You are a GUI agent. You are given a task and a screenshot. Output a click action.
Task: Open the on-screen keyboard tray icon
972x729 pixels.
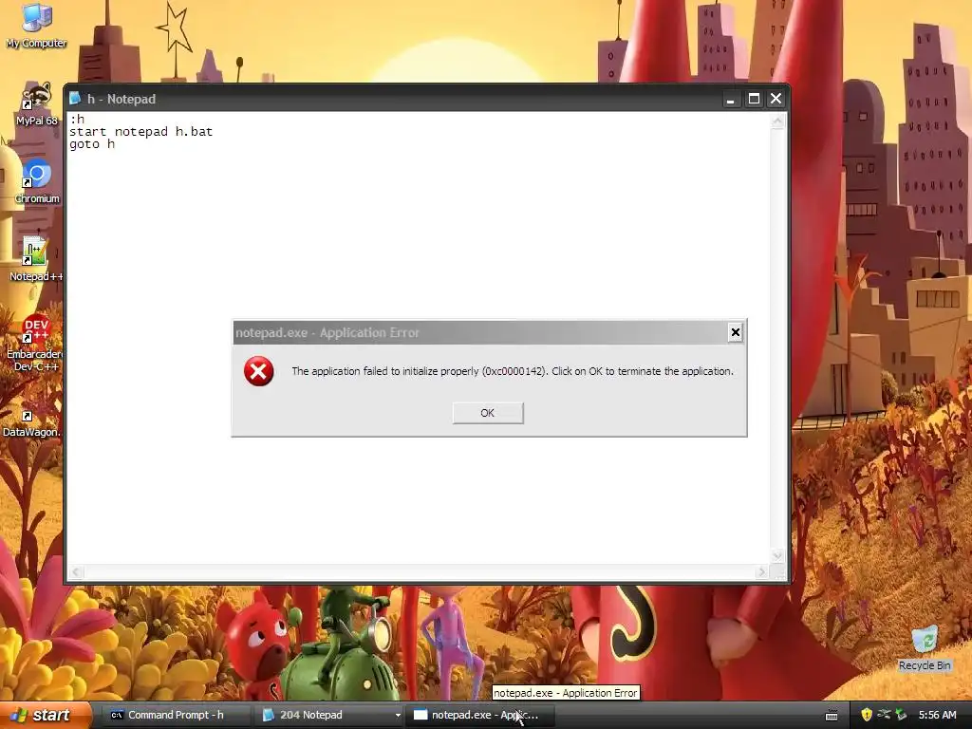tap(832, 716)
